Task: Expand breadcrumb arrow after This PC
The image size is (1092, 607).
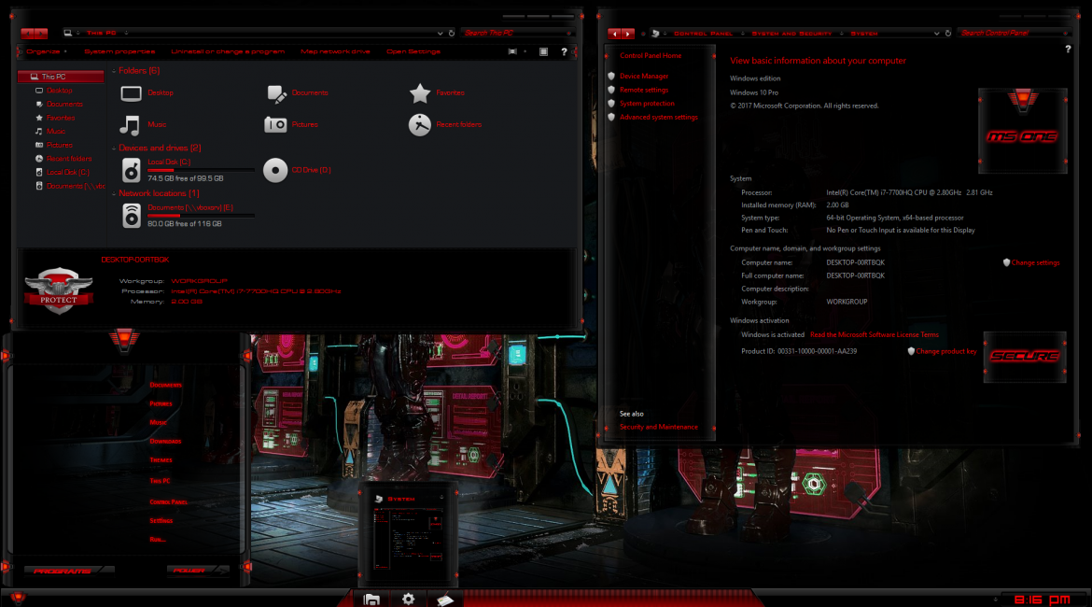Action: pyautogui.click(x=126, y=33)
